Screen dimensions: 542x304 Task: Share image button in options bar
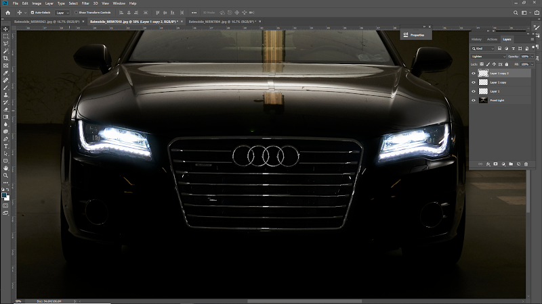pos(537,13)
